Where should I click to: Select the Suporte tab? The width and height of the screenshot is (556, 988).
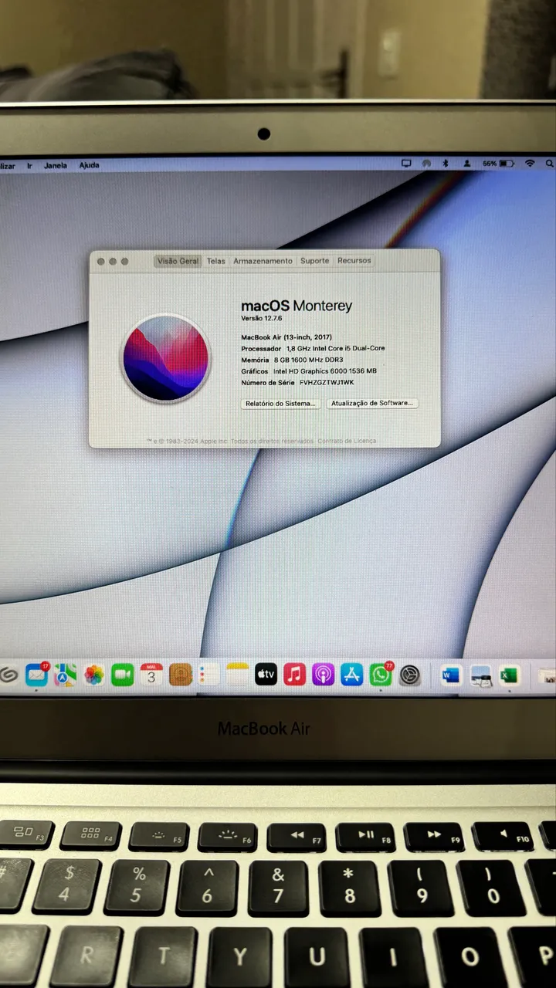(x=315, y=261)
